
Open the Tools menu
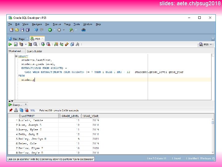(x=76, y=24)
